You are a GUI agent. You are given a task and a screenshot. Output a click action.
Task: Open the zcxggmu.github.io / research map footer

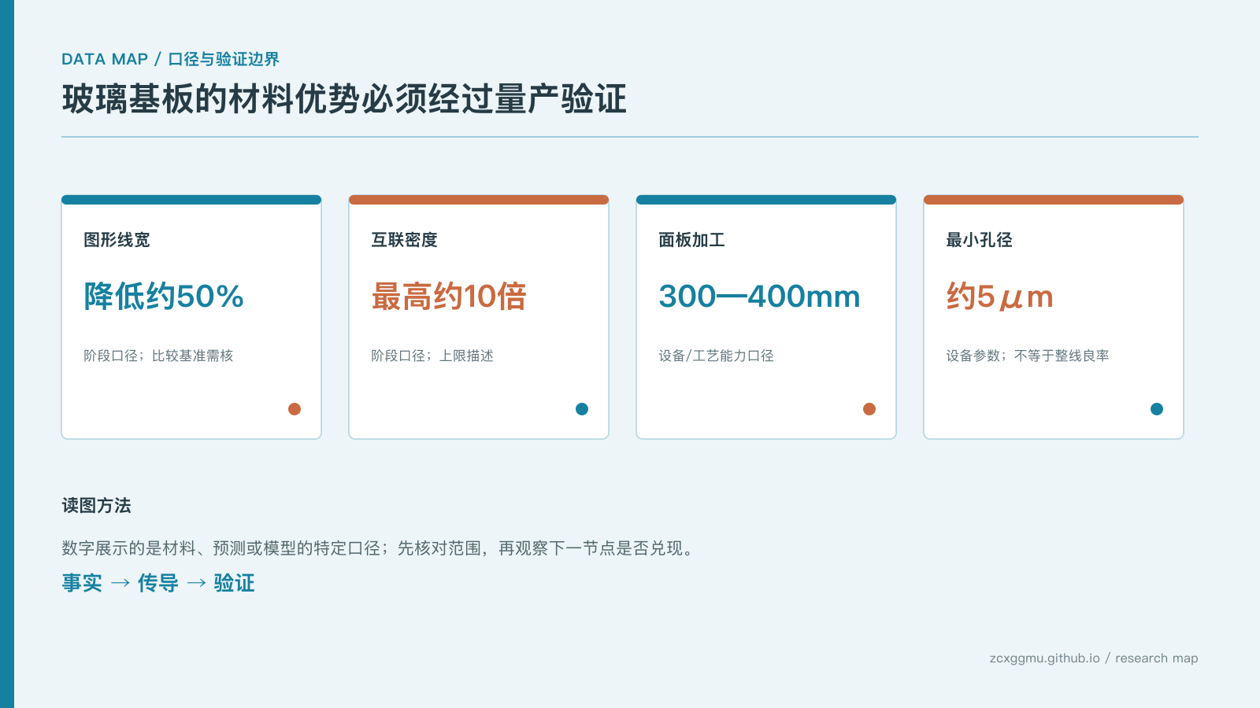[1094, 658]
